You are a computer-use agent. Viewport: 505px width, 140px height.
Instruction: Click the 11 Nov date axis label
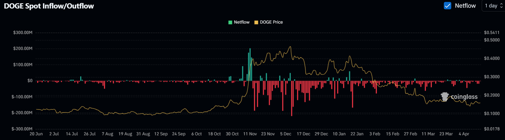pyautogui.click(x=250, y=134)
